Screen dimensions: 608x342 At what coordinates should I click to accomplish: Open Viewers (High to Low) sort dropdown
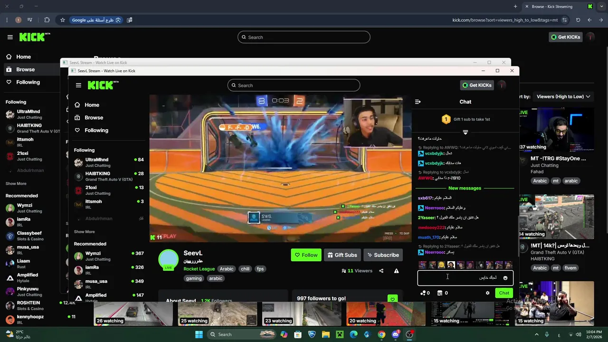coord(563,96)
